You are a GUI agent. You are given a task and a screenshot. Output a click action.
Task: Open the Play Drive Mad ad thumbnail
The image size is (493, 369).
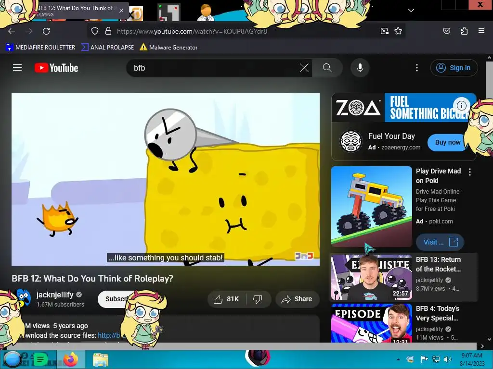click(x=371, y=207)
